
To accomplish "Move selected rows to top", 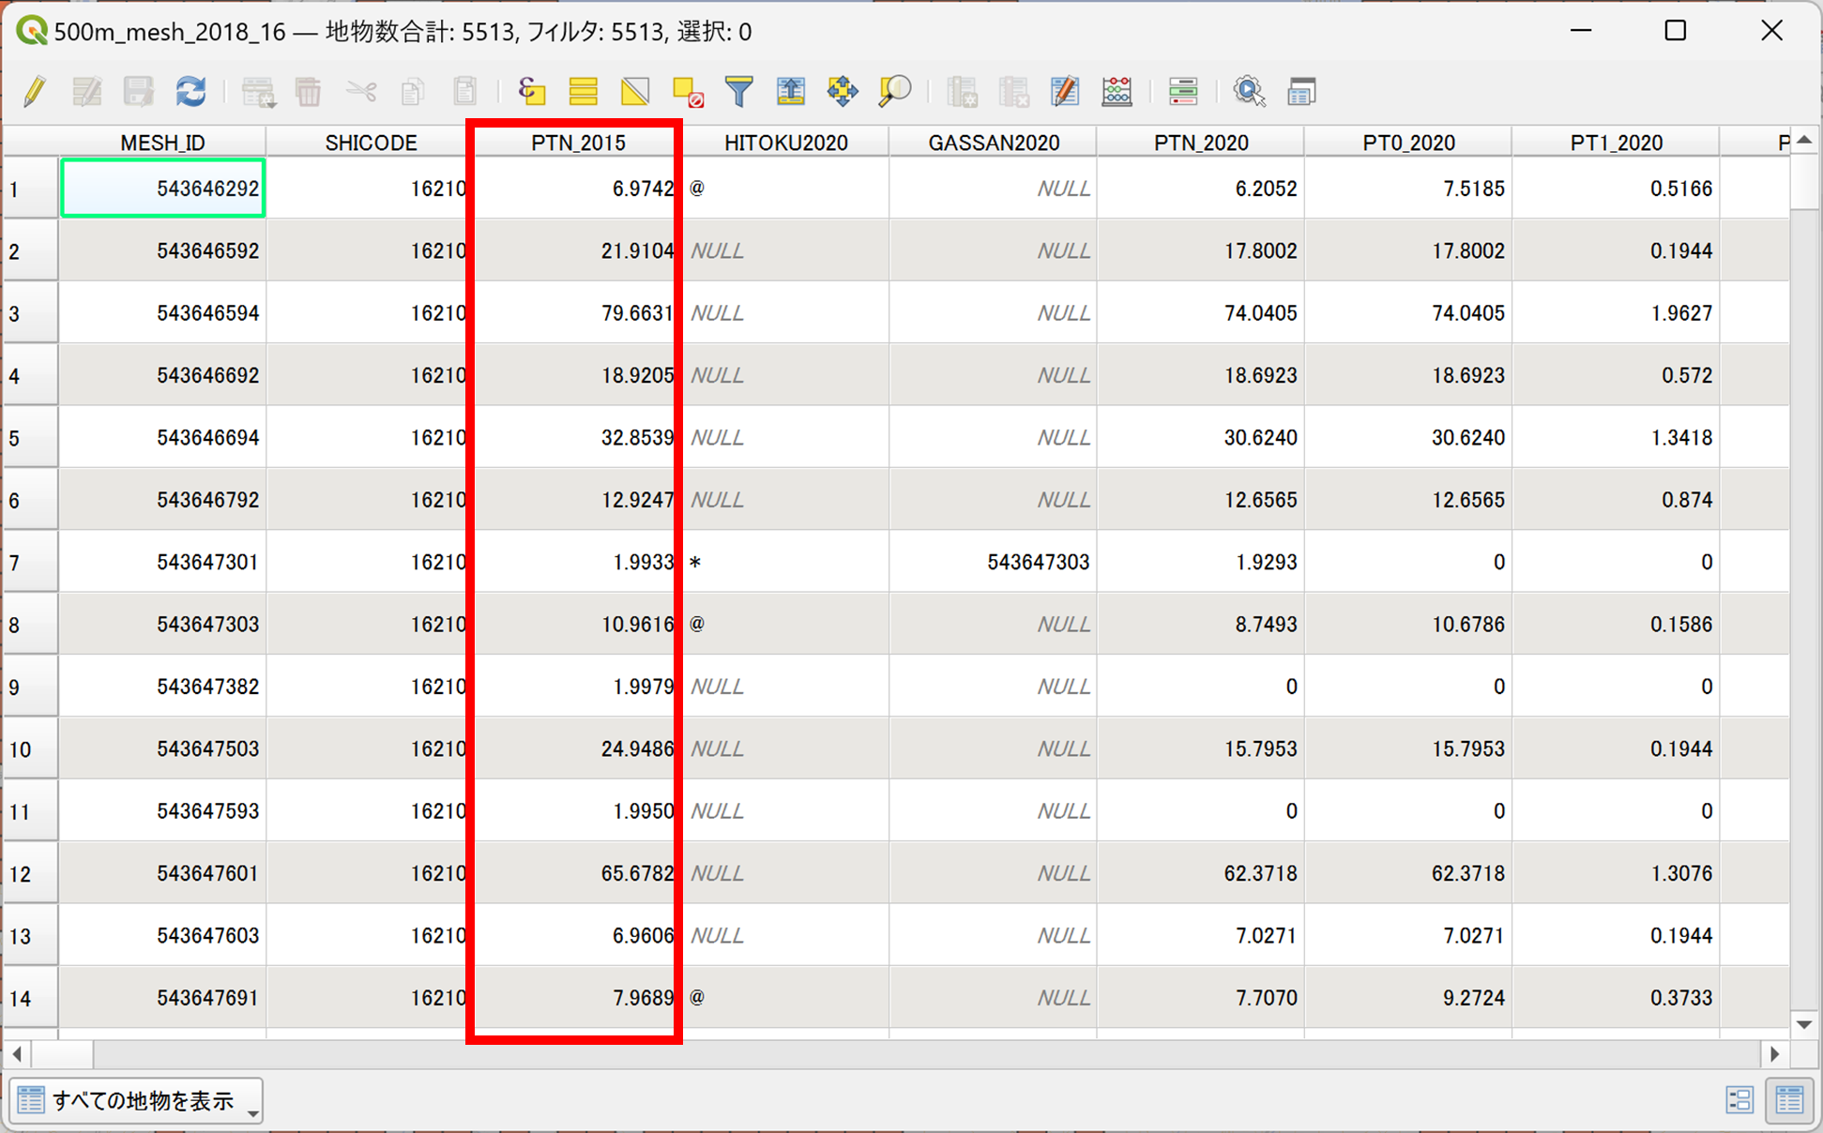I will pyautogui.click(x=791, y=92).
